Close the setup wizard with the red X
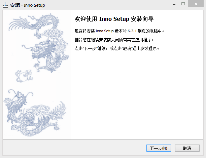 [196, 4]
